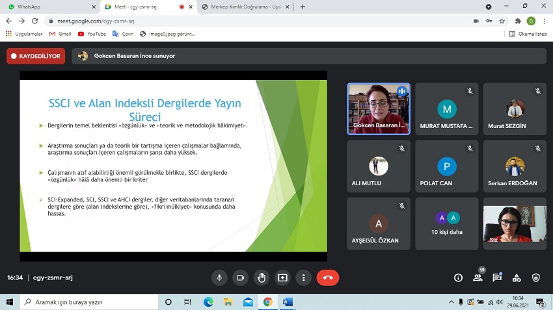Image resolution: width=553 pixels, height=310 pixels.
Task: Open the meeting details info icon
Action: pos(458,278)
